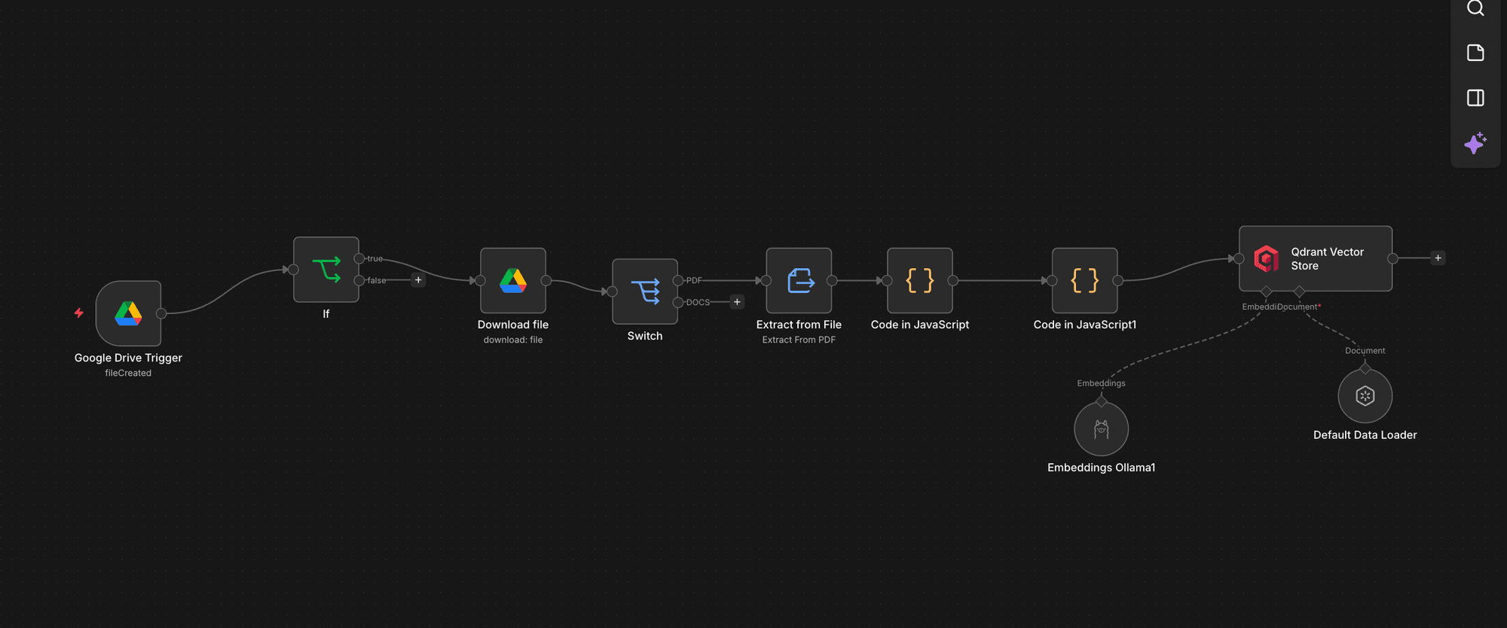Toggle the side panel layout icon
Screen dimensions: 1507x628
(1475, 98)
